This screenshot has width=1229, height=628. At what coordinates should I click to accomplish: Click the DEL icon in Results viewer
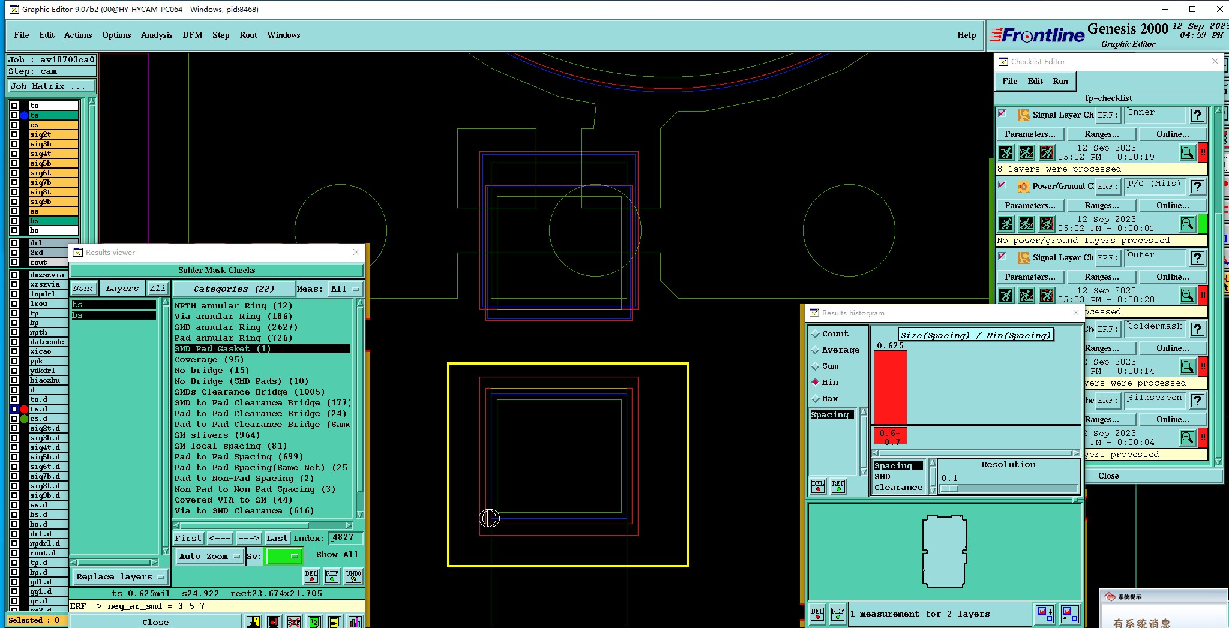tap(311, 576)
